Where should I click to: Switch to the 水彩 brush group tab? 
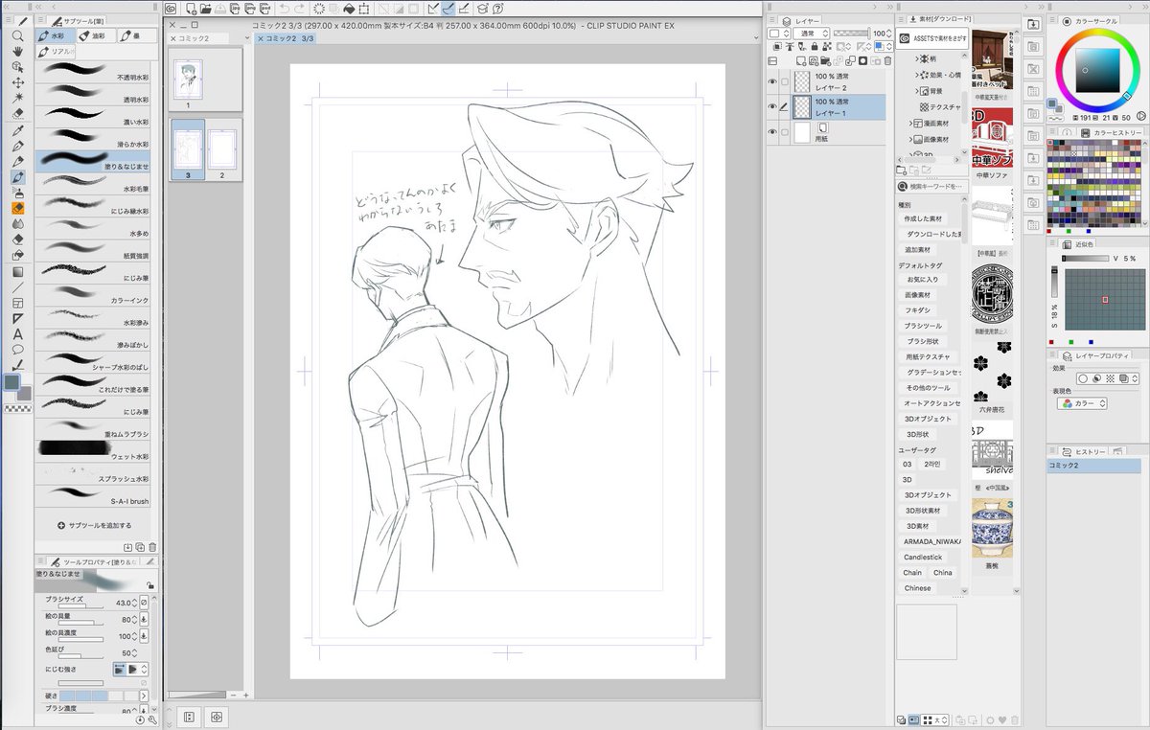(x=56, y=35)
